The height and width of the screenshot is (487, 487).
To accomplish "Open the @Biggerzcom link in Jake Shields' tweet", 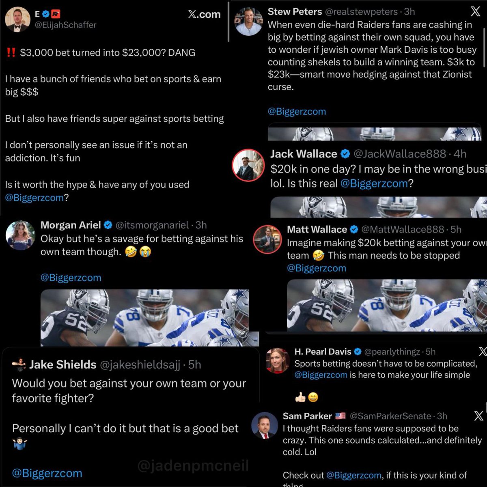I will click(47, 473).
